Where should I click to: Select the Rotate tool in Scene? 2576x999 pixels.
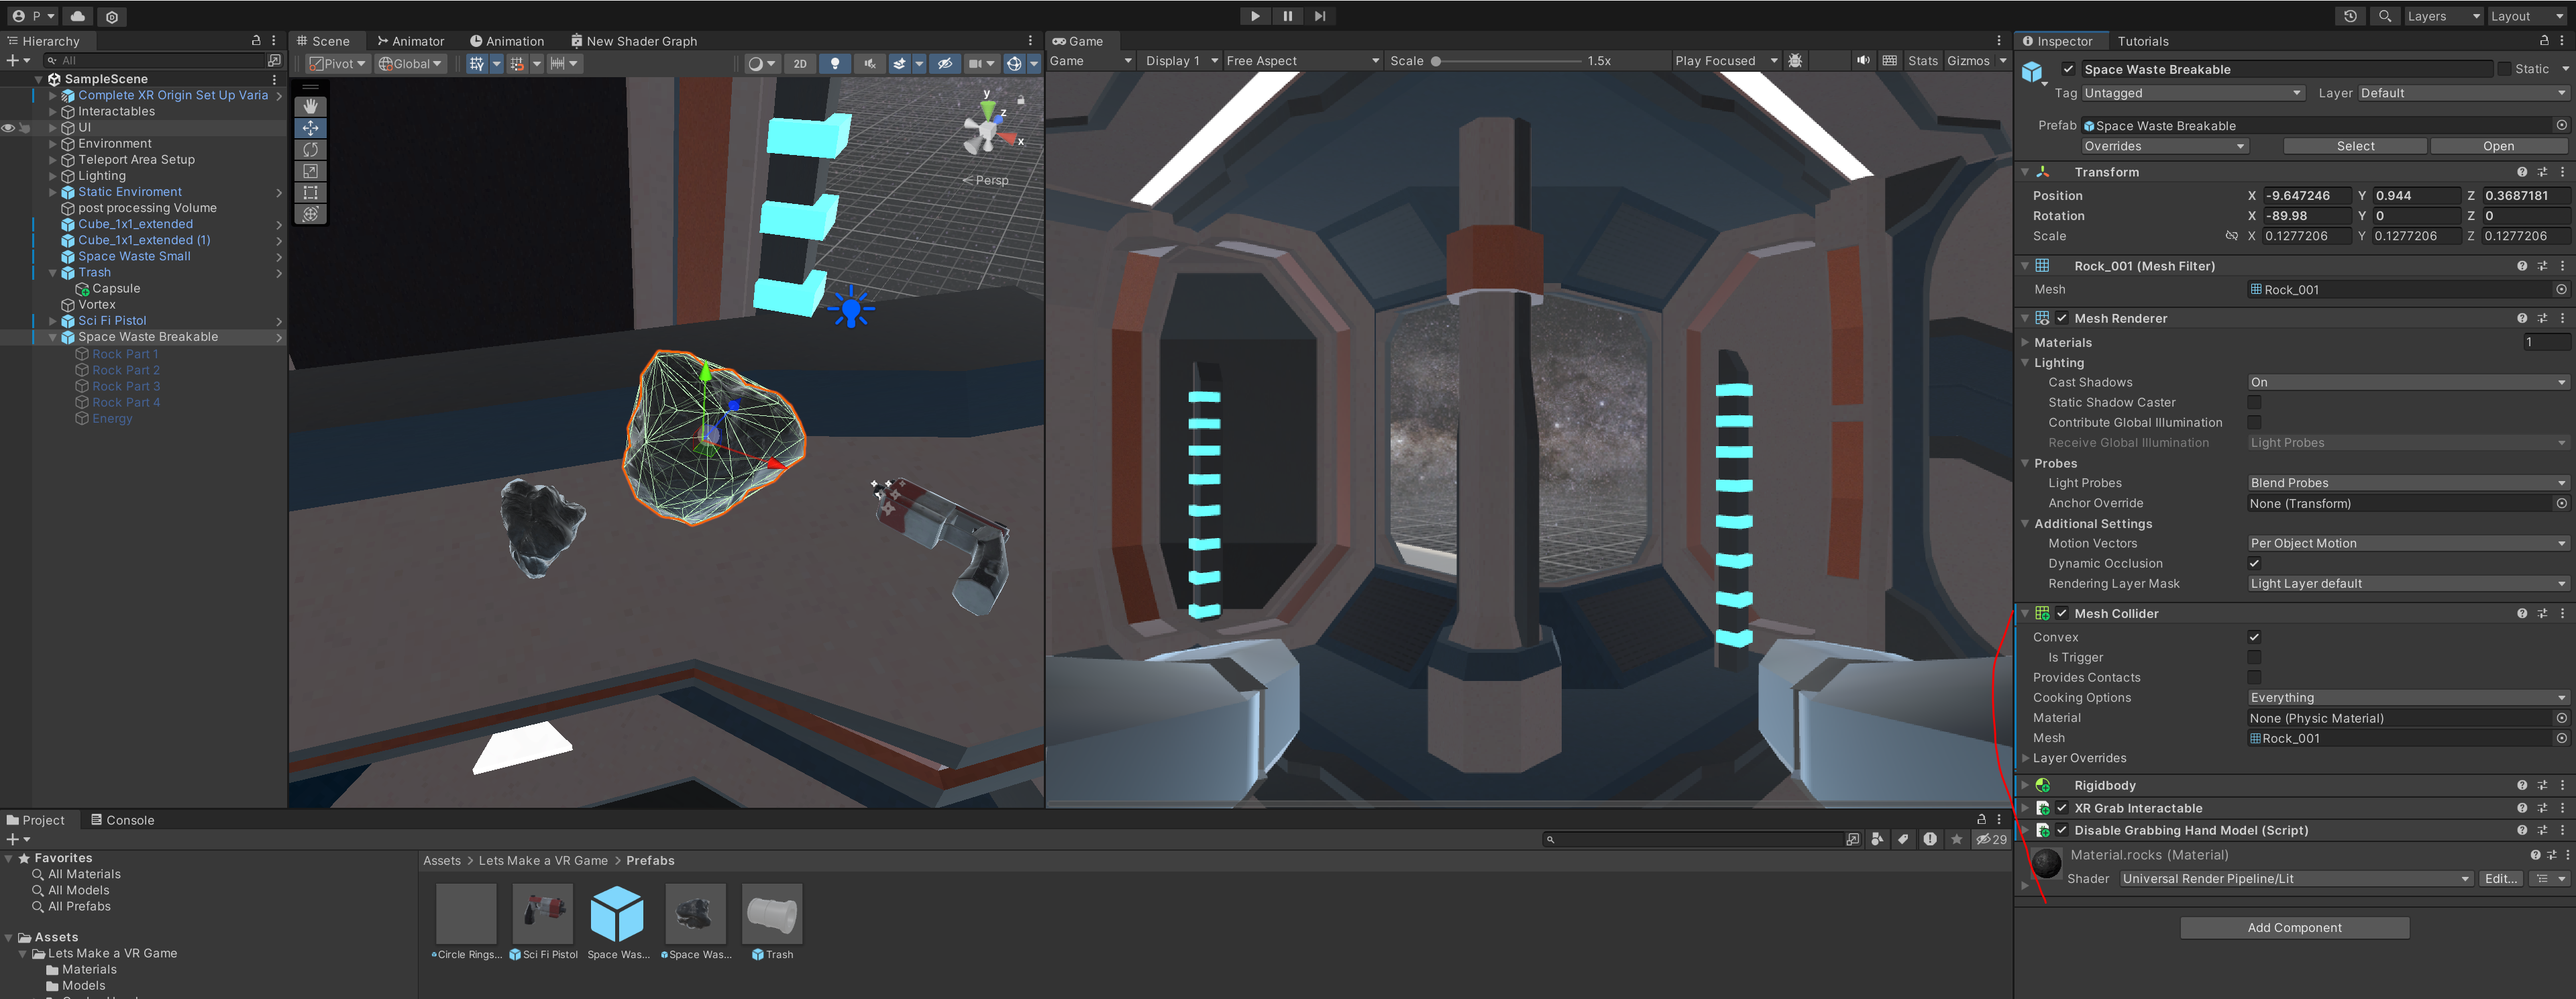coord(310,149)
